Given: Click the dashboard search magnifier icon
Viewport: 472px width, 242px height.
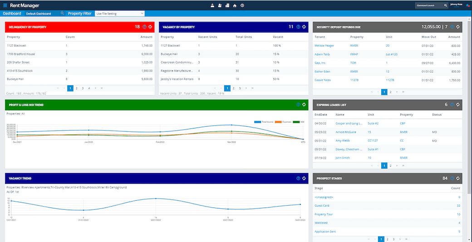Looking at the screenshot, I should (x=62, y=14).
